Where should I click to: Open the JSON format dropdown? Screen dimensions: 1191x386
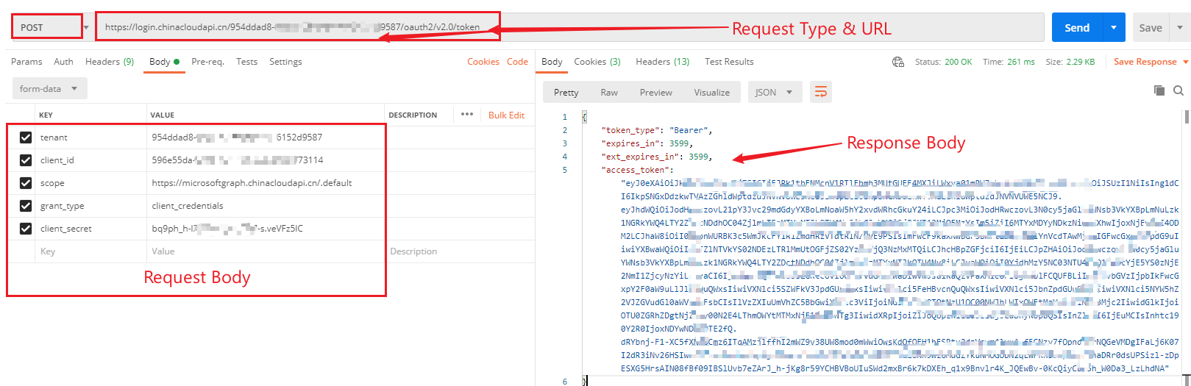click(774, 92)
